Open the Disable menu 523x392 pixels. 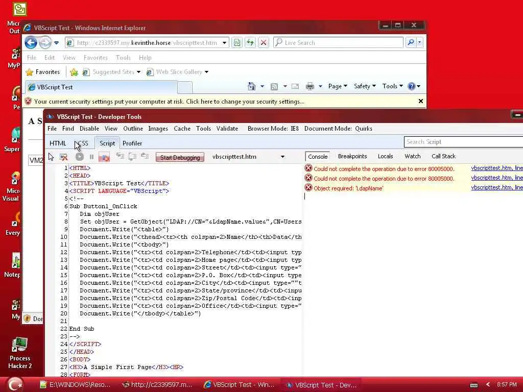click(89, 129)
